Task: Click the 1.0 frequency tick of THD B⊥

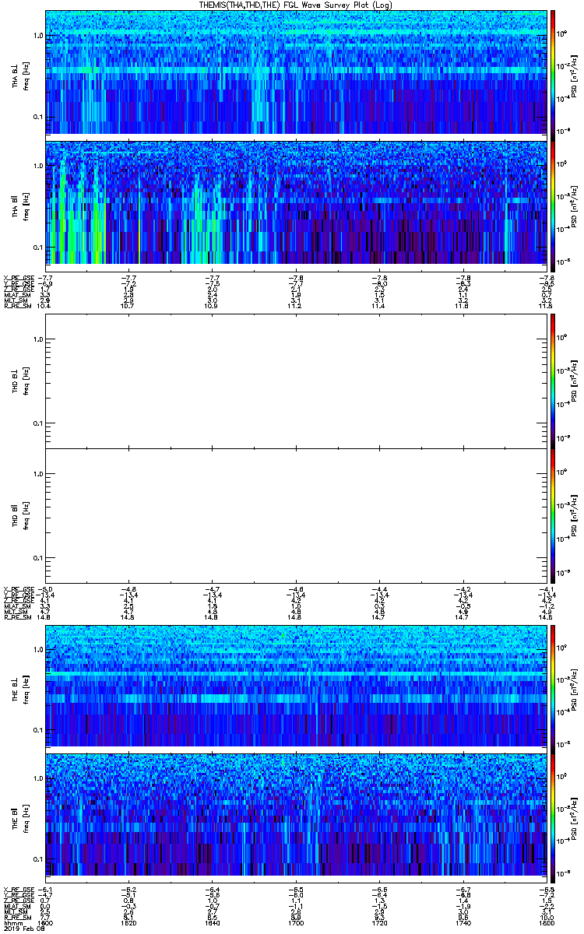Action: pos(38,339)
